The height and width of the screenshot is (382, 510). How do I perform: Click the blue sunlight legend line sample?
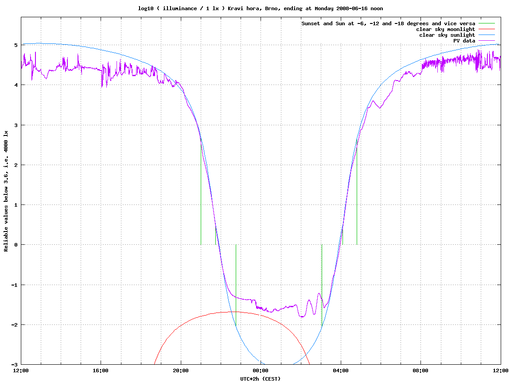pos(487,35)
